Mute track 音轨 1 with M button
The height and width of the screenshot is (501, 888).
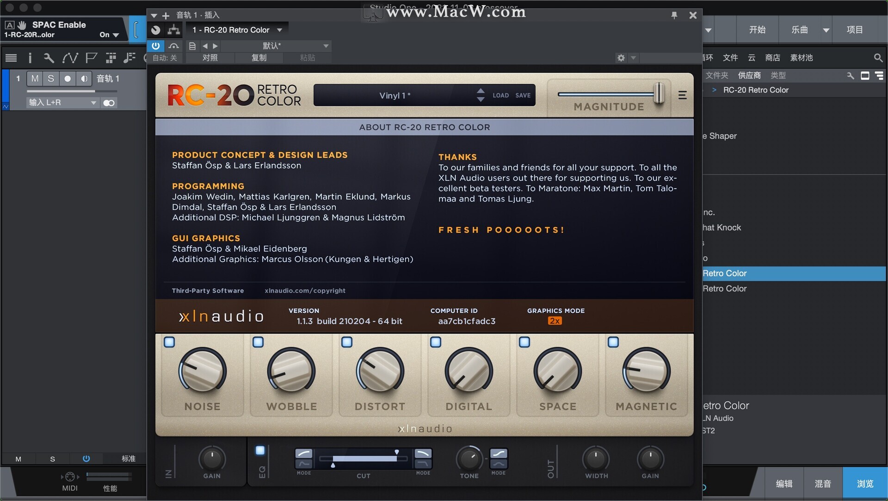click(x=35, y=79)
